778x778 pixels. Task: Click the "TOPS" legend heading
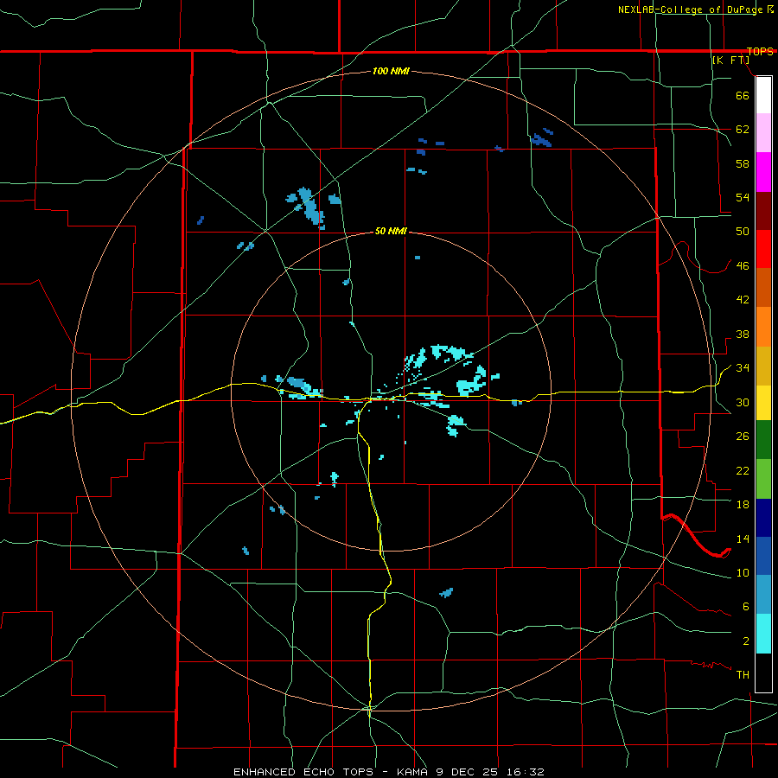[x=760, y=51]
